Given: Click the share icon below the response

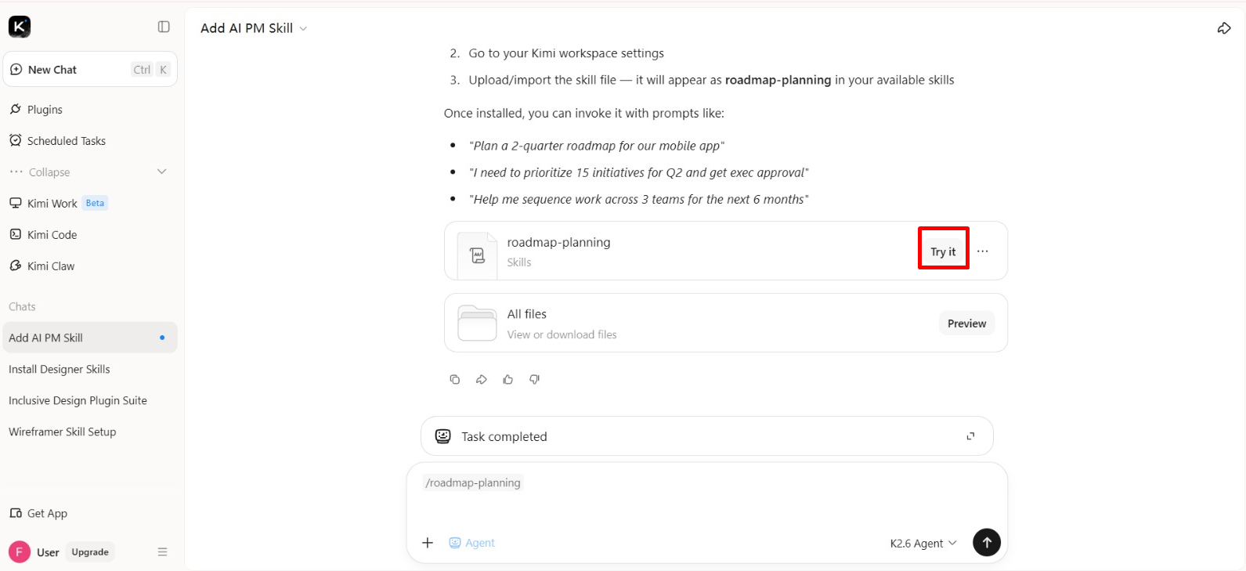Looking at the screenshot, I should [x=482, y=379].
